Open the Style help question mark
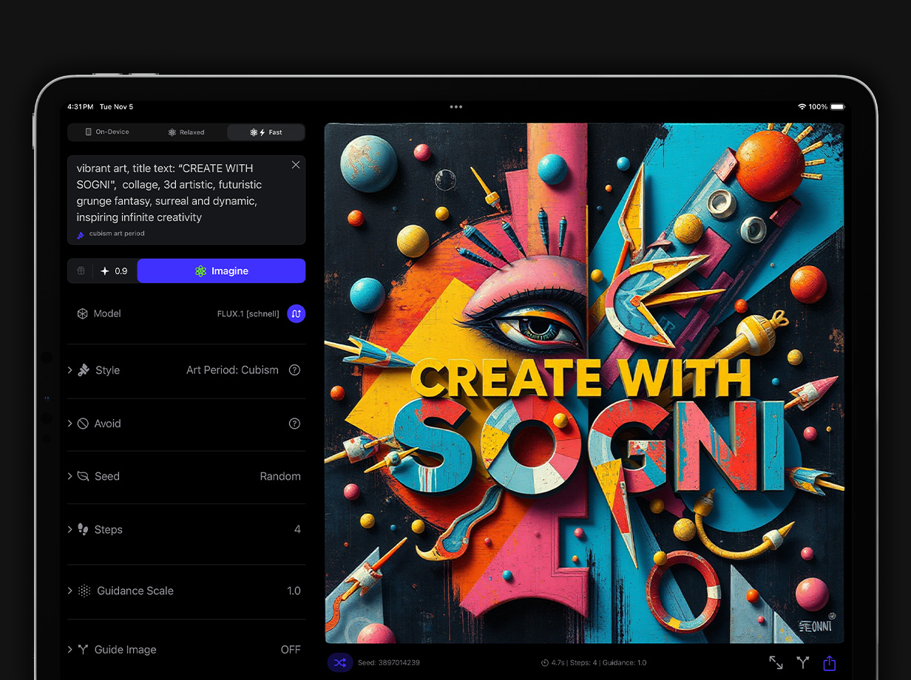Image resolution: width=911 pixels, height=680 pixels. pyautogui.click(x=294, y=370)
